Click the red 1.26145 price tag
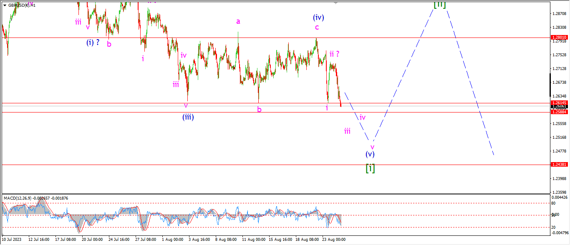The height and width of the screenshot is (245, 570). coord(559,102)
